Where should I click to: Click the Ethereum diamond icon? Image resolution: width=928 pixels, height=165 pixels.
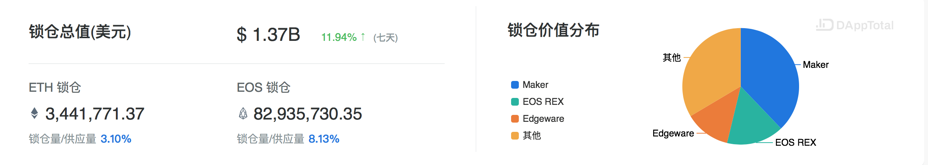point(34,113)
